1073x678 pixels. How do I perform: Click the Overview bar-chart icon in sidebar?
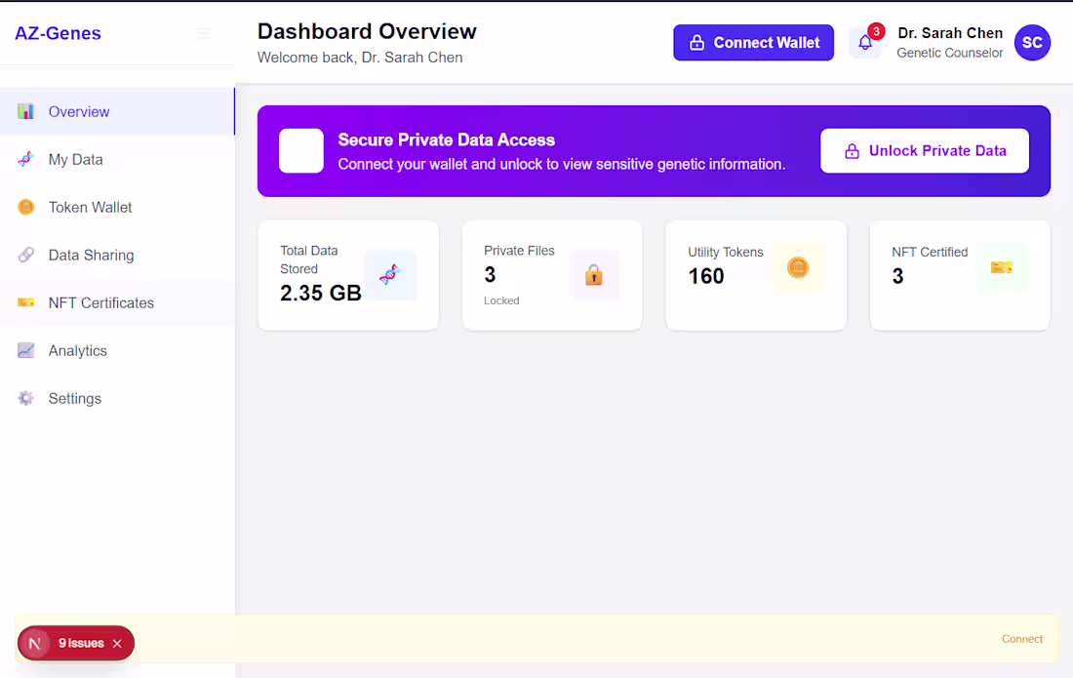25,111
